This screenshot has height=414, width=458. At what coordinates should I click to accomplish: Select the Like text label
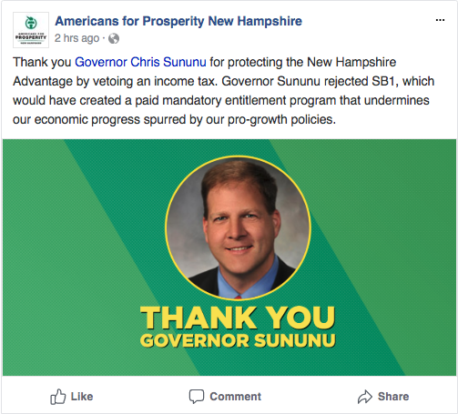pos(82,397)
